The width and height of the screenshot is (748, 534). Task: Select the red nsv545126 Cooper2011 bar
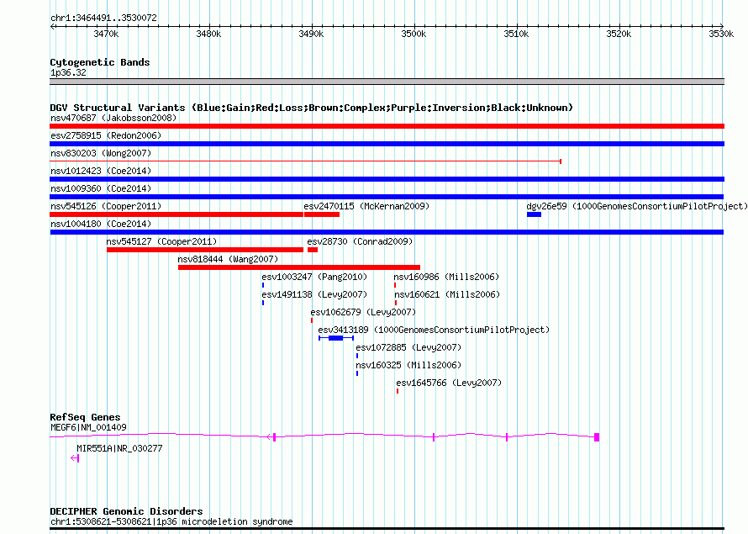pyautogui.click(x=176, y=214)
